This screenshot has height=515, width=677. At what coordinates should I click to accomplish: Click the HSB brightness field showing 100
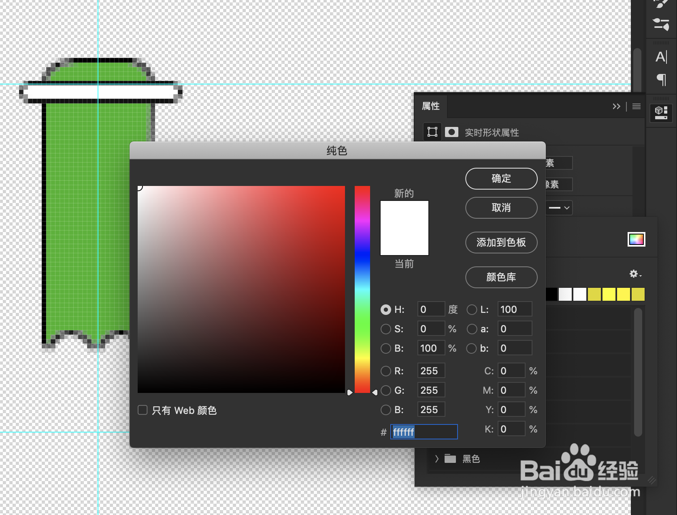431,348
